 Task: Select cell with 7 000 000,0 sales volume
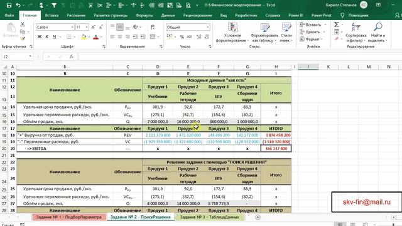[x=158, y=122]
